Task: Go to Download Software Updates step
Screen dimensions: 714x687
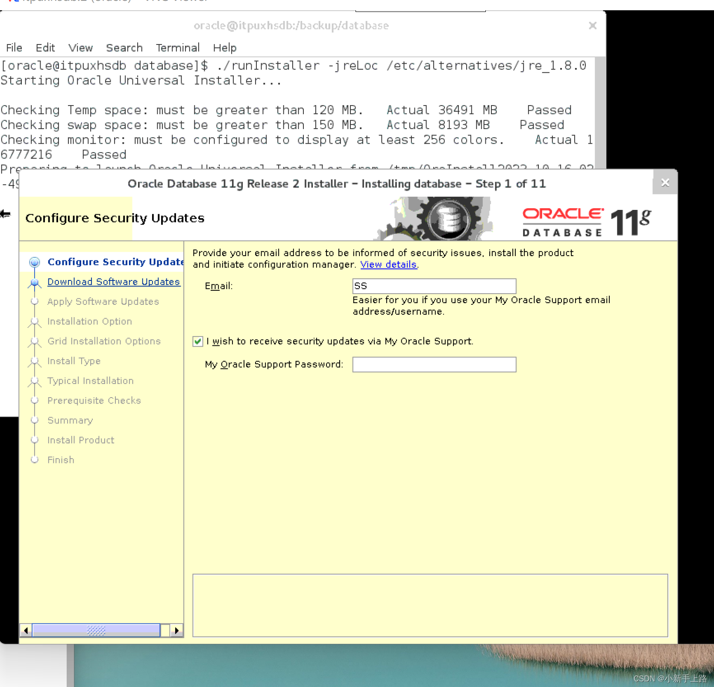Action: tap(114, 282)
